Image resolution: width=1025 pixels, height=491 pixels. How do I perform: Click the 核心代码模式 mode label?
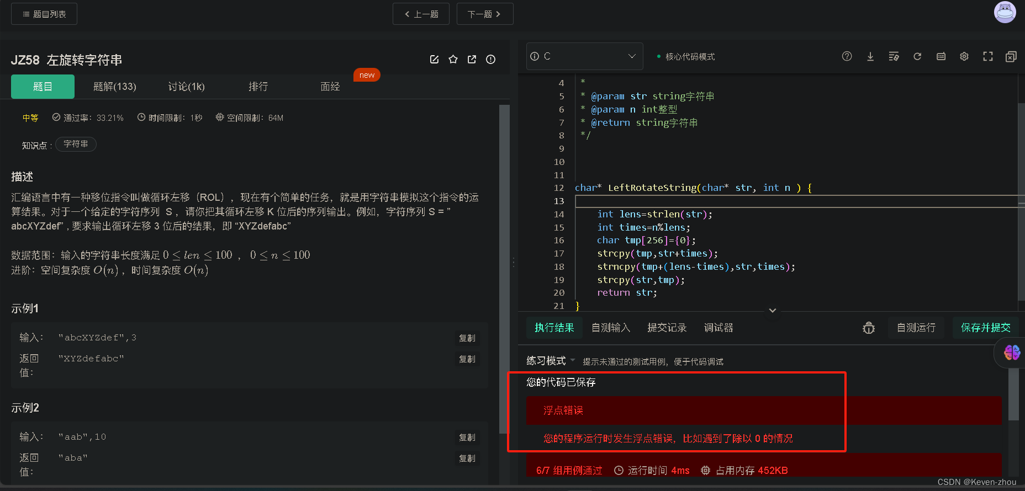pos(690,57)
